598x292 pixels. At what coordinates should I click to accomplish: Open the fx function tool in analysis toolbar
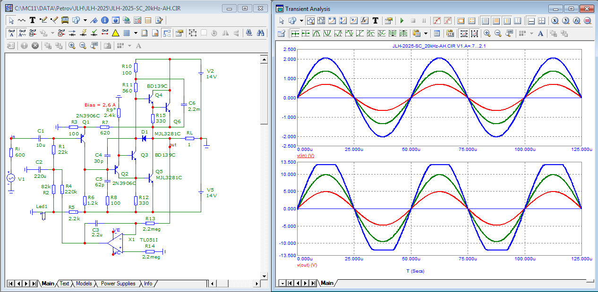click(365, 21)
